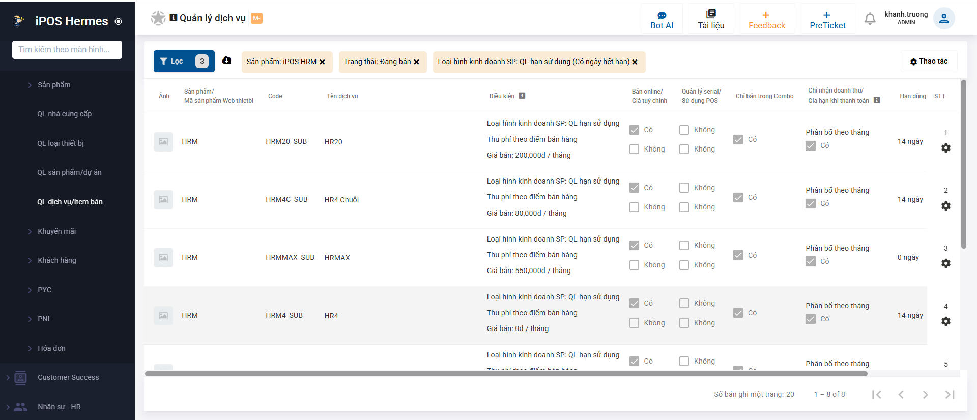Open the Thao tác actions menu

click(x=929, y=61)
